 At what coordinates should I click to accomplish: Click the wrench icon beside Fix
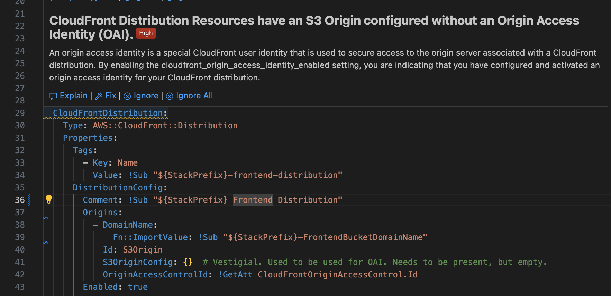point(99,96)
